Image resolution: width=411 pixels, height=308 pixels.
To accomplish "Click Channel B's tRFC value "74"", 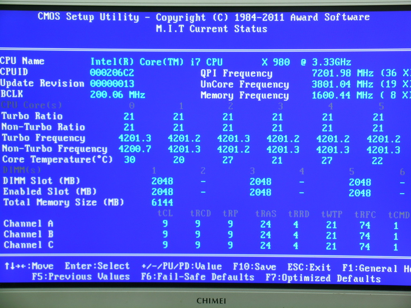I will click(364, 236).
